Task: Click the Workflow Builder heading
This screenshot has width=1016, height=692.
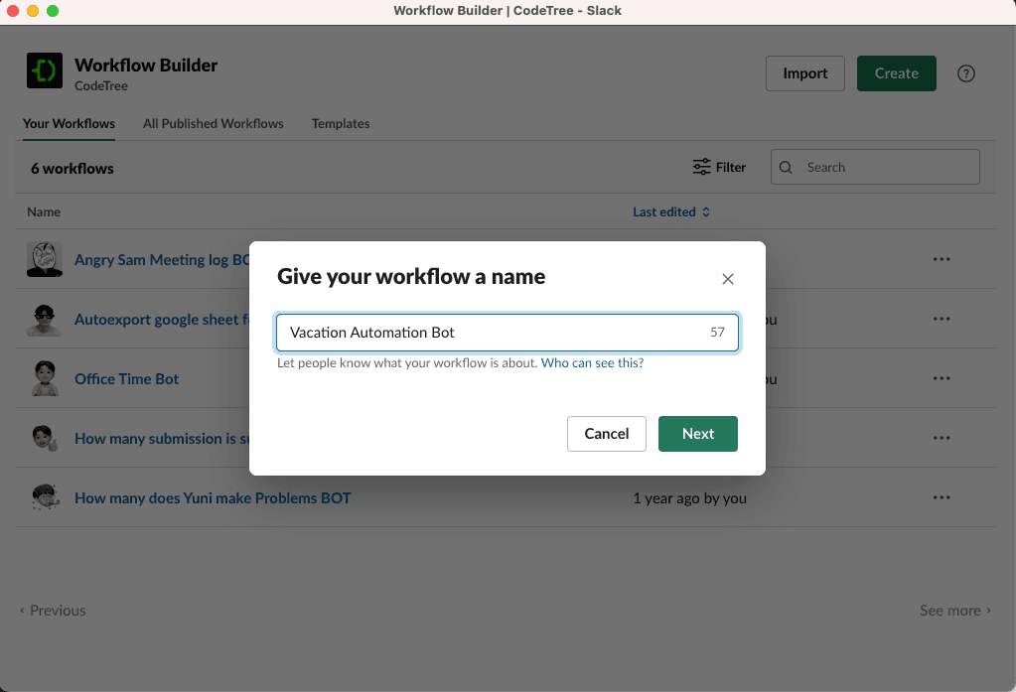Action: [x=146, y=66]
